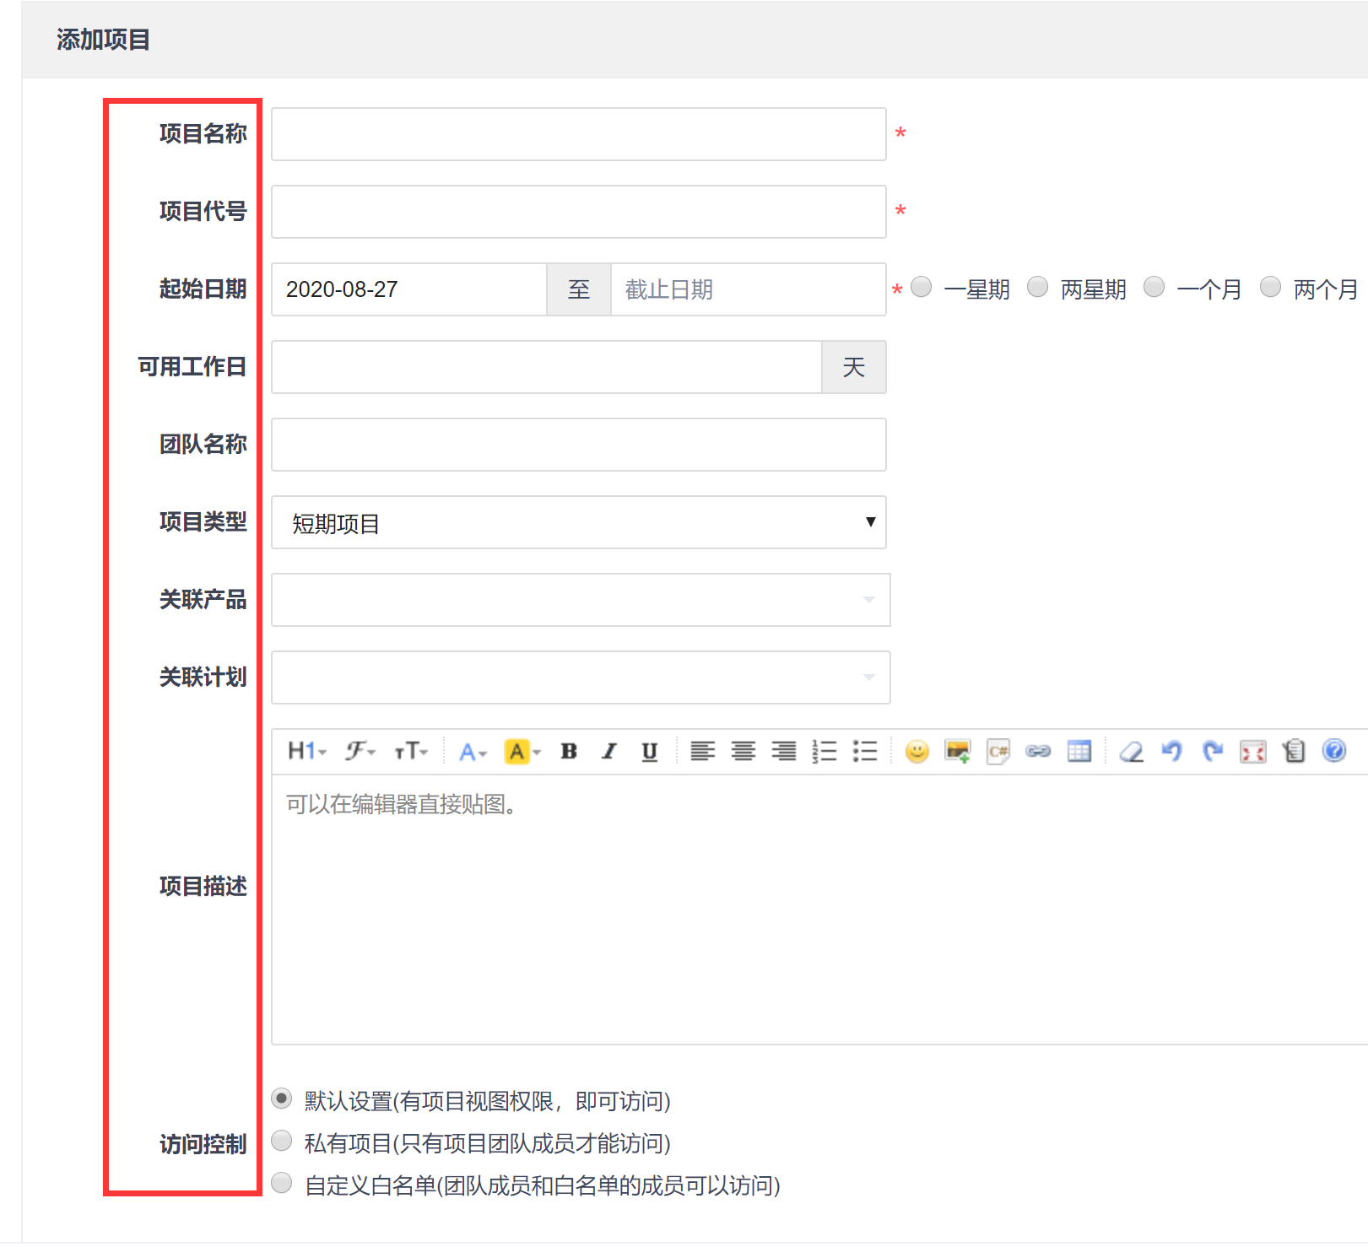Click the 访问控制 label
This screenshot has height=1247, width=1368.
pos(203,1144)
